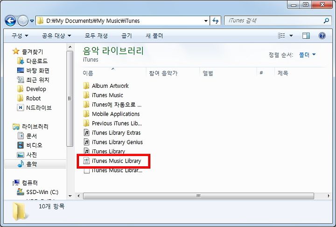Click the greyed Forward arrow button
The height and width of the screenshot is (227, 336).
(23, 21)
